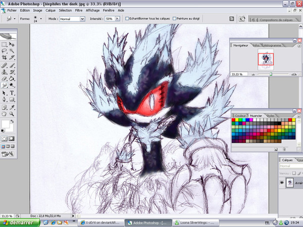
Task: Select the Clone Stamp tool
Action: 4,72
